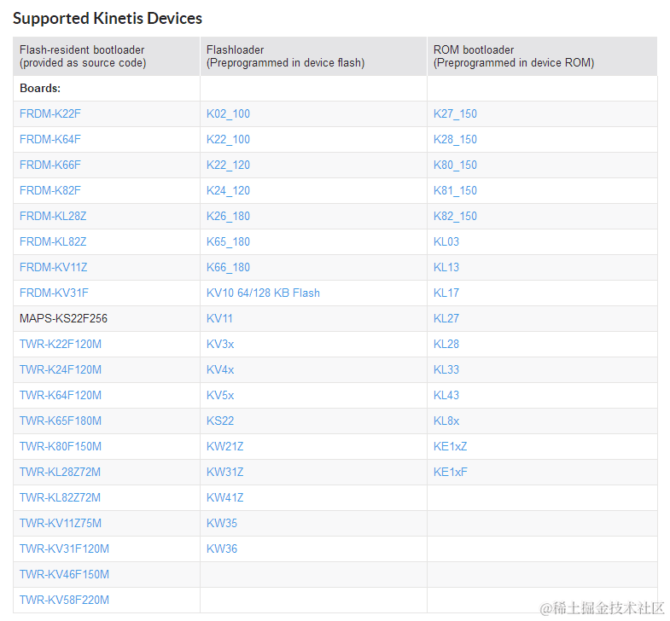Open the KL27 link
Screen dimensions: 670x621
click(x=446, y=319)
